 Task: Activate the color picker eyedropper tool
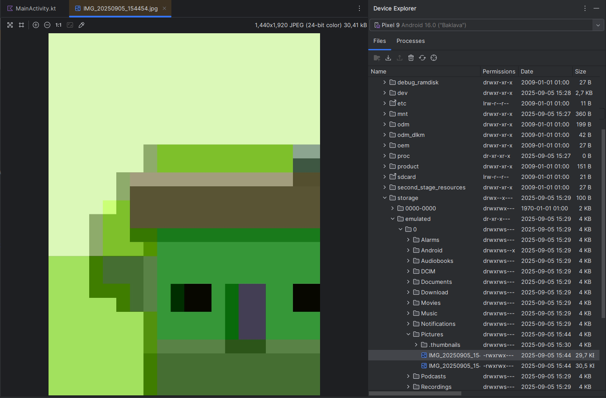click(x=81, y=25)
